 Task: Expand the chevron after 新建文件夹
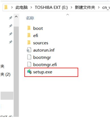tap(99, 7)
